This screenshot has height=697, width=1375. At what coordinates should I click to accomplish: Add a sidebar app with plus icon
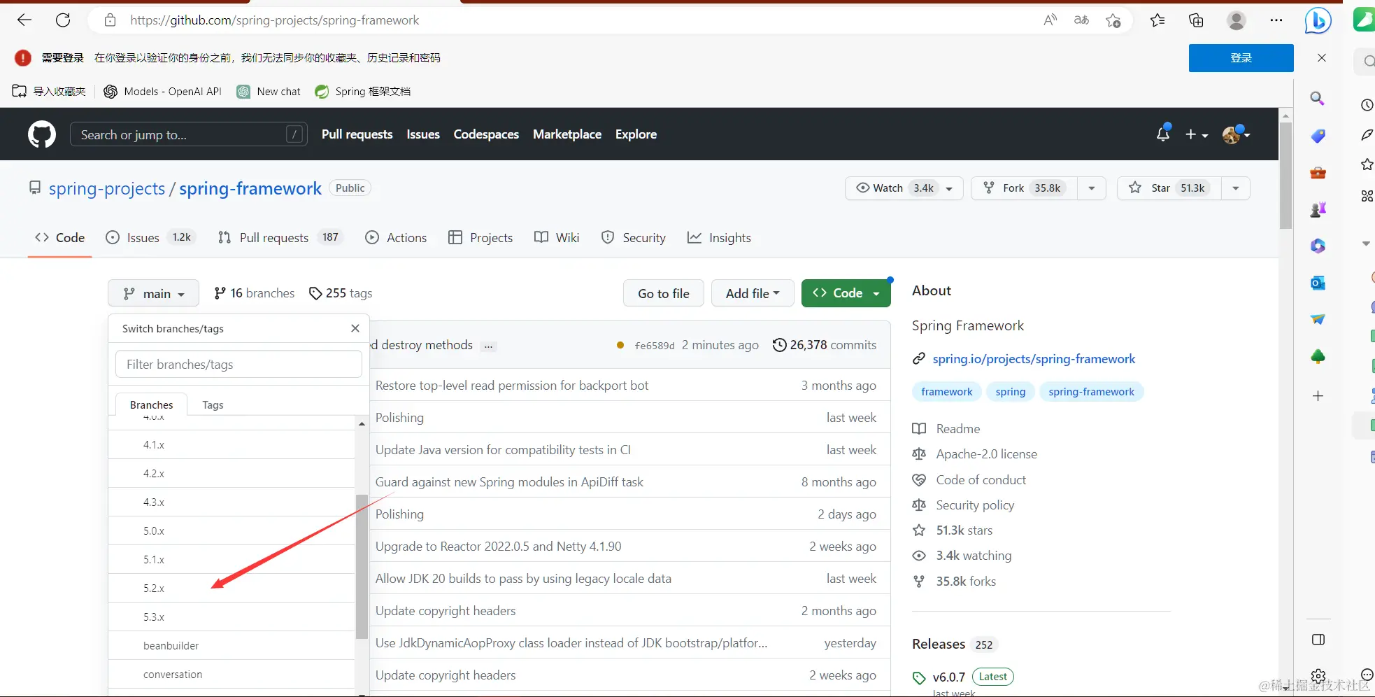click(x=1318, y=396)
